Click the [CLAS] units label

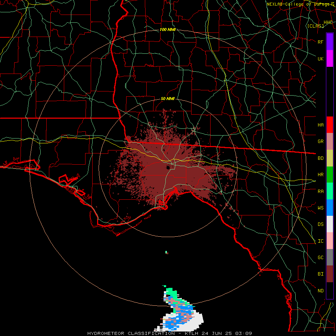[x=315, y=26]
